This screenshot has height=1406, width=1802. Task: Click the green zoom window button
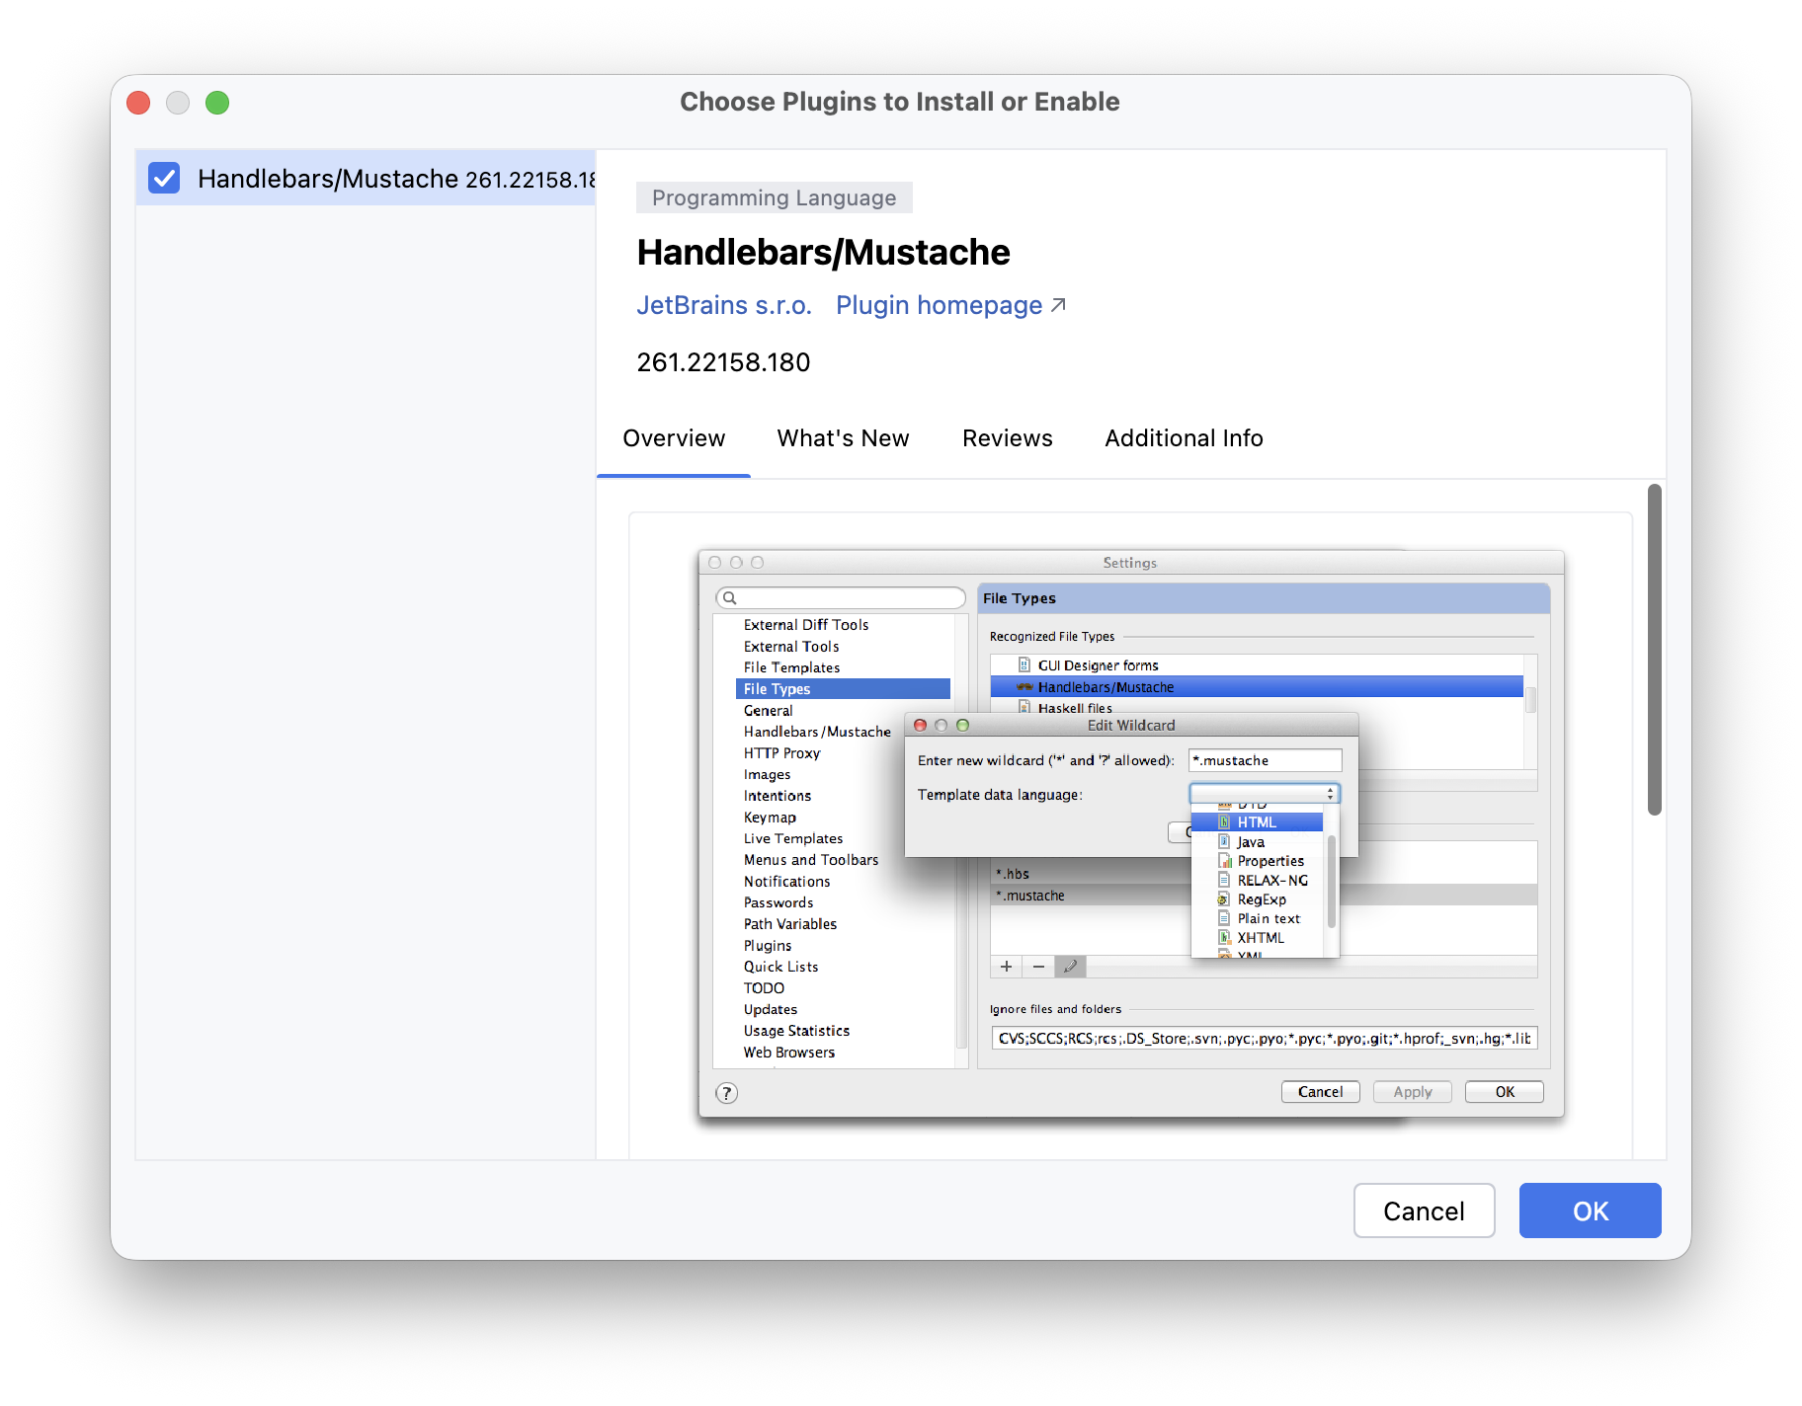[217, 103]
